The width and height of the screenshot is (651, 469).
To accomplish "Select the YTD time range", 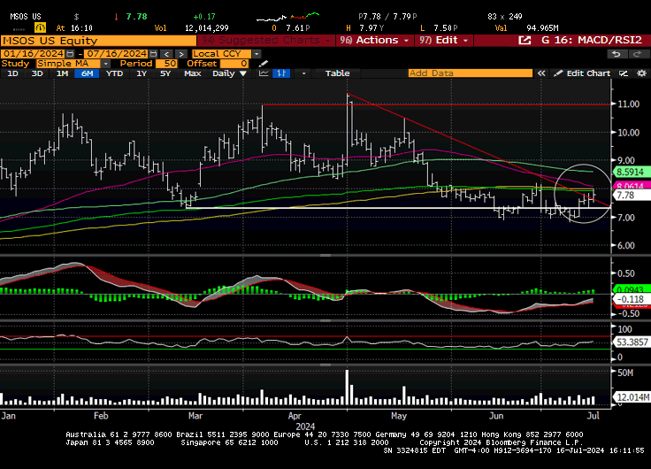I will tap(114, 73).
